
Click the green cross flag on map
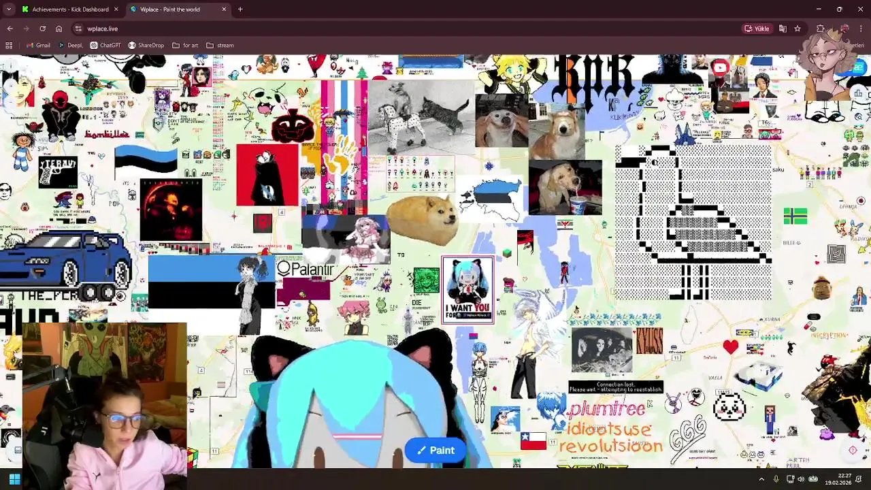[x=795, y=216]
